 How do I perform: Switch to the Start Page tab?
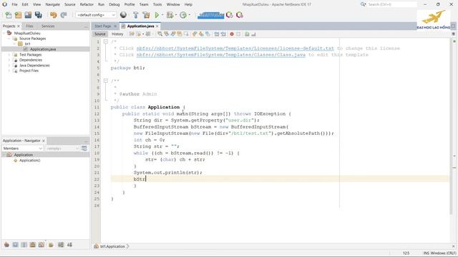tap(102, 26)
